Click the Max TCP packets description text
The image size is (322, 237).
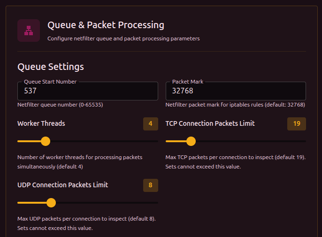click(x=235, y=161)
